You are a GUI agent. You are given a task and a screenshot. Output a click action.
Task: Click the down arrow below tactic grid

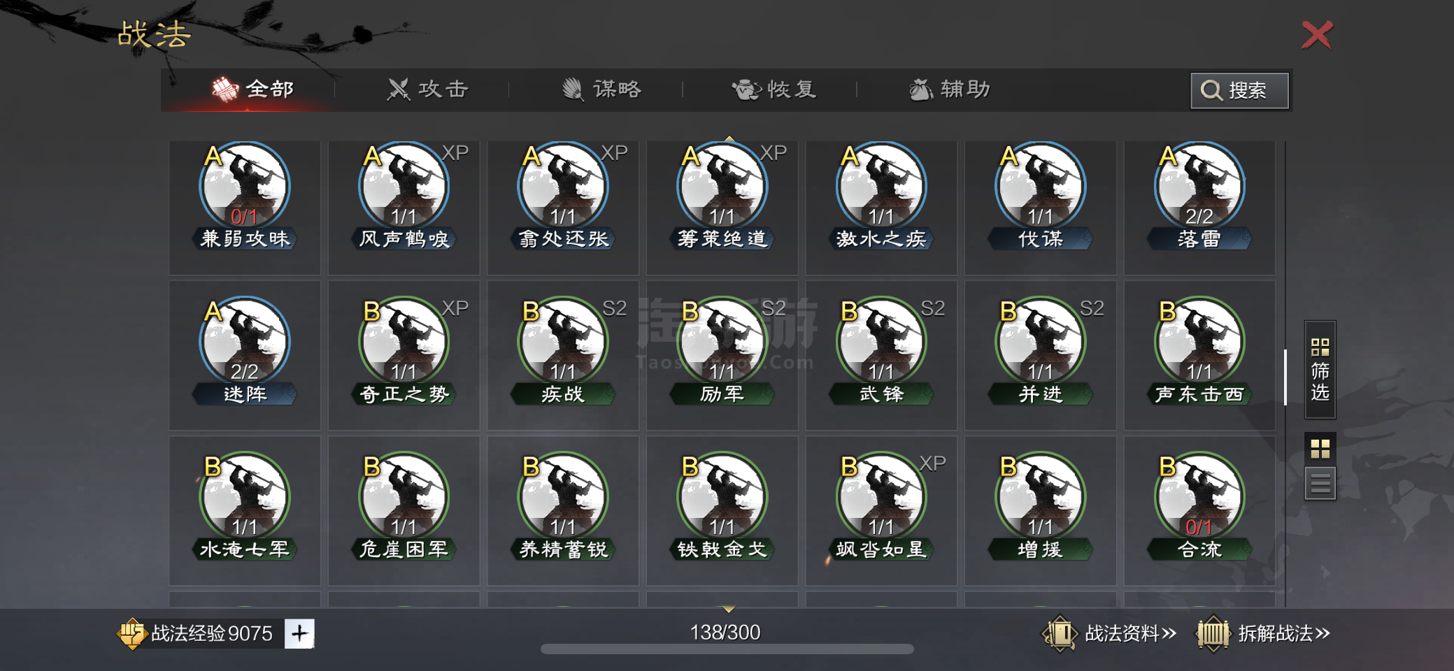[728, 609]
